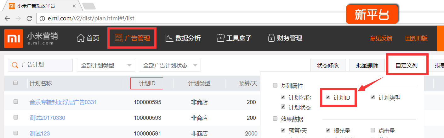Reload the page with the refresh icon
Viewport: 444px width, 138px height.
29,18
